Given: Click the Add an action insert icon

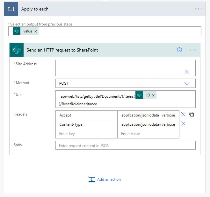Looking at the screenshot, I should [92, 179].
